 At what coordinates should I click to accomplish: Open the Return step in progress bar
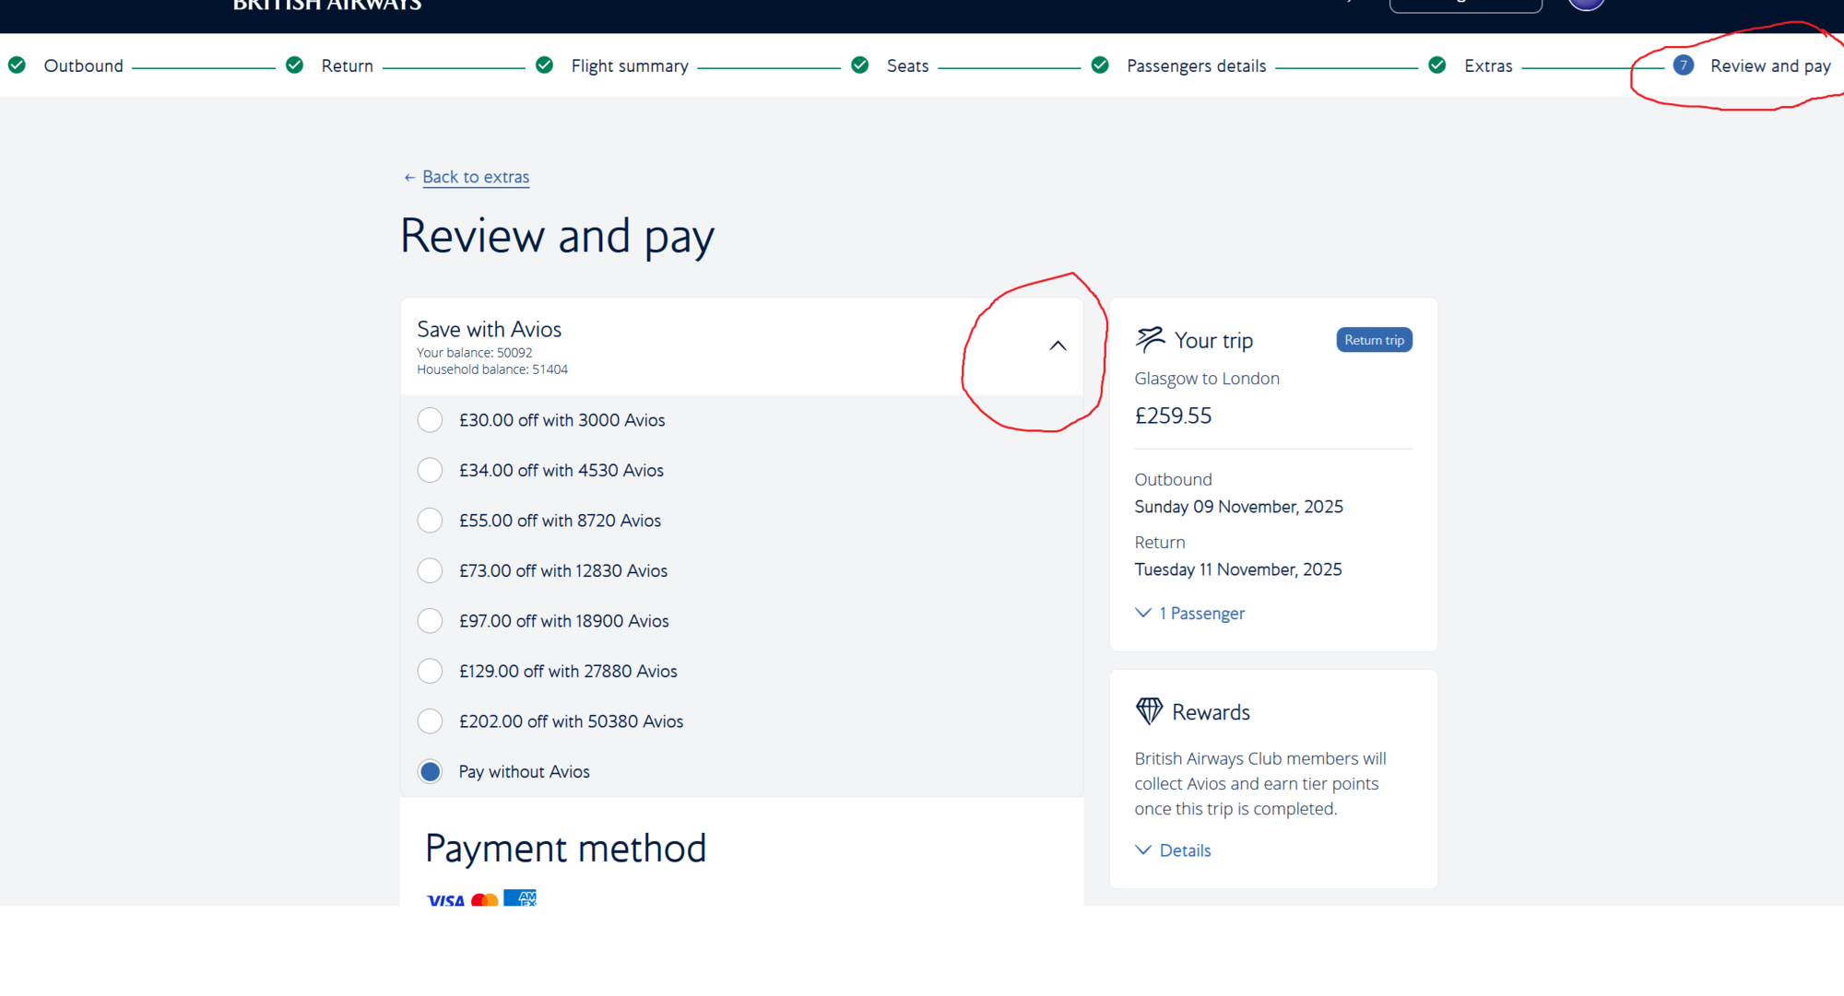(x=347, y=65)
